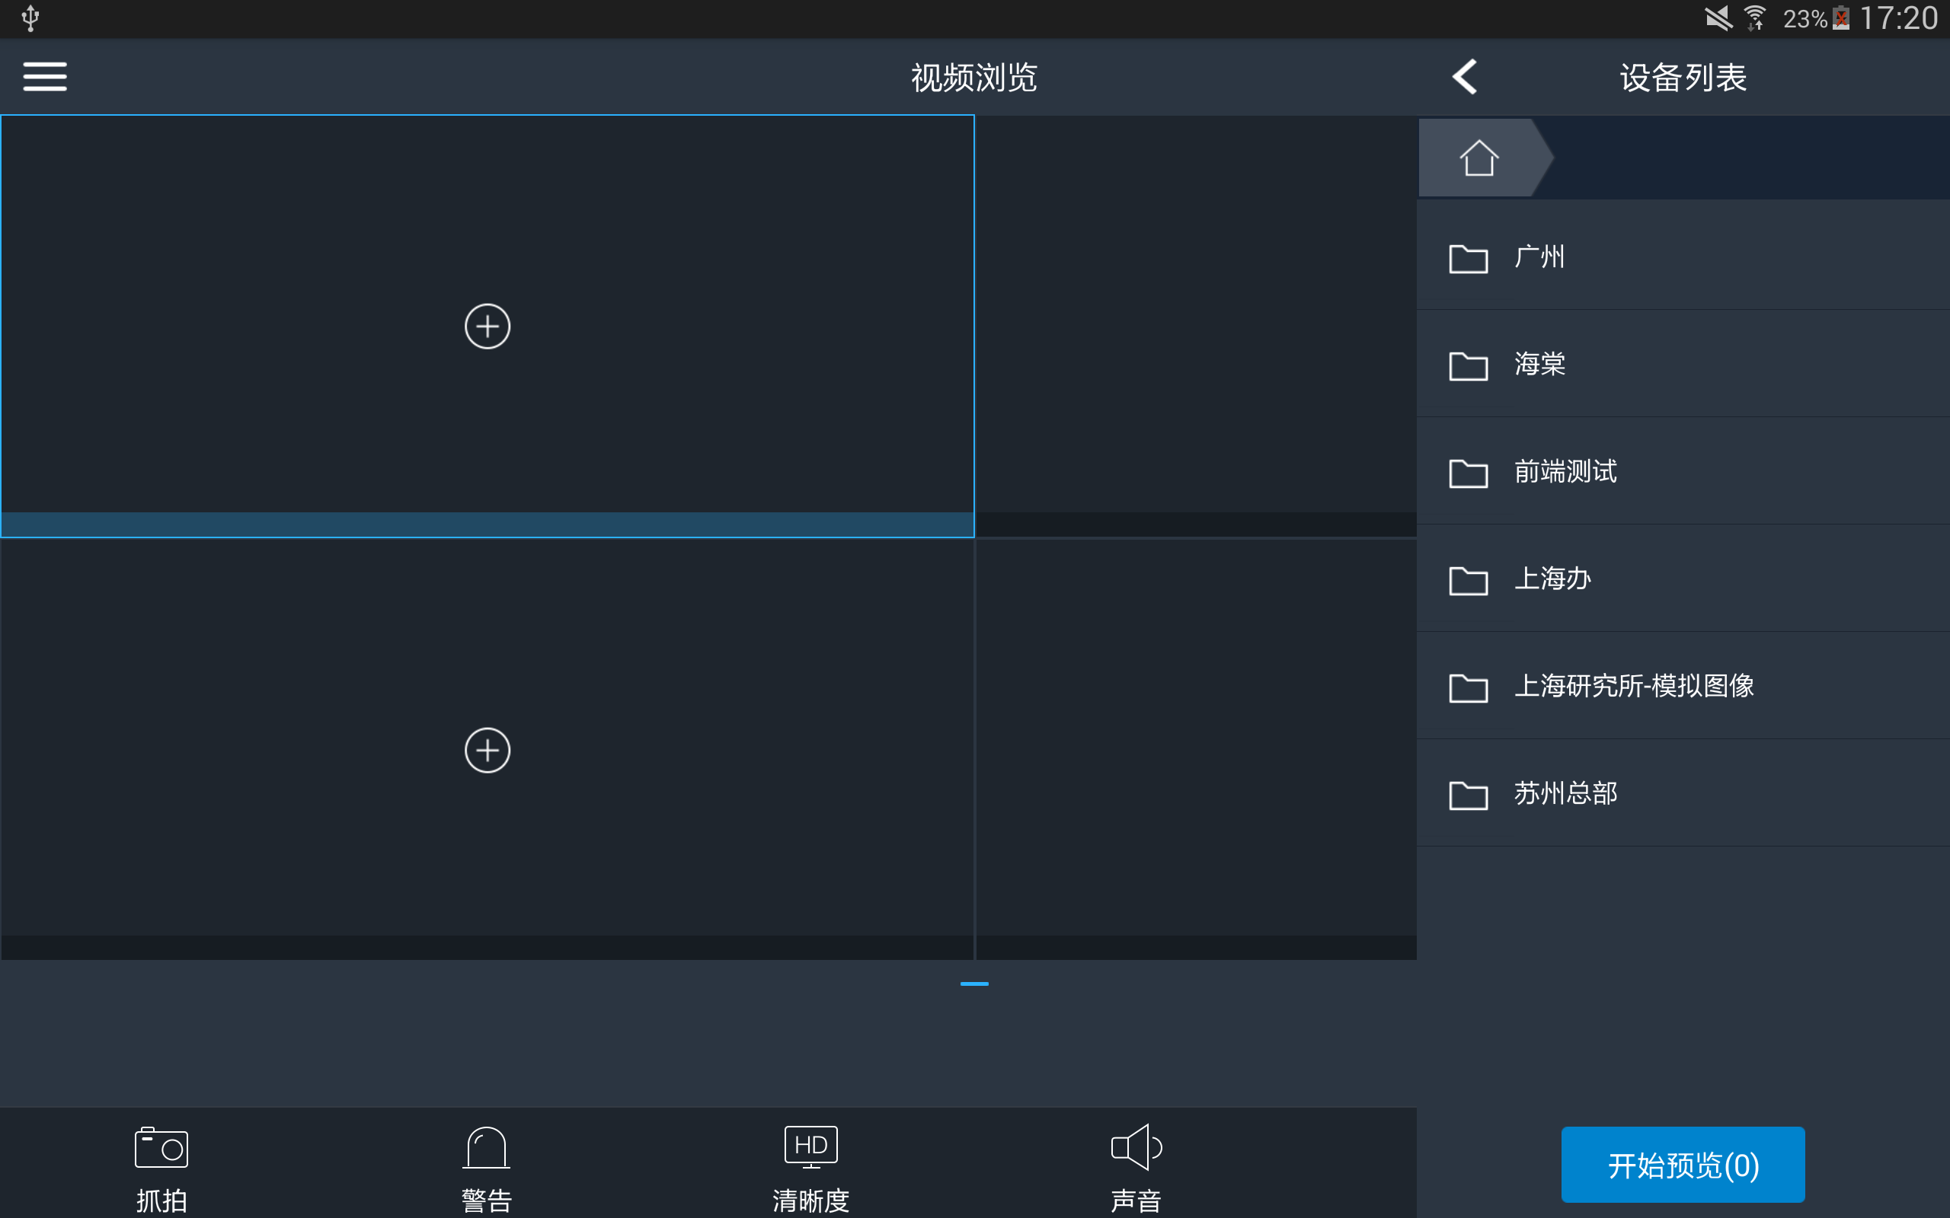The image size is (1950, 1218).
Task: Click 设备列表 tab header
Action: [x=1680, y=77]
